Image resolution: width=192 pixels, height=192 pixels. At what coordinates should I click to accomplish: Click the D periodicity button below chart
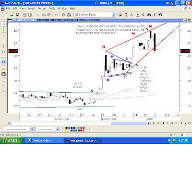click(x=158, y=123)
